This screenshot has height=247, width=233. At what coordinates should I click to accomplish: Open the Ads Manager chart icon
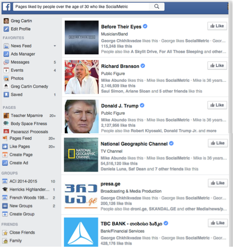click(x=6, y=54)
